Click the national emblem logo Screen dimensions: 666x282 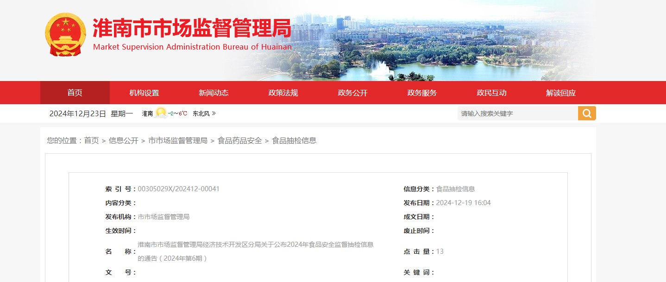coord(65,35)
